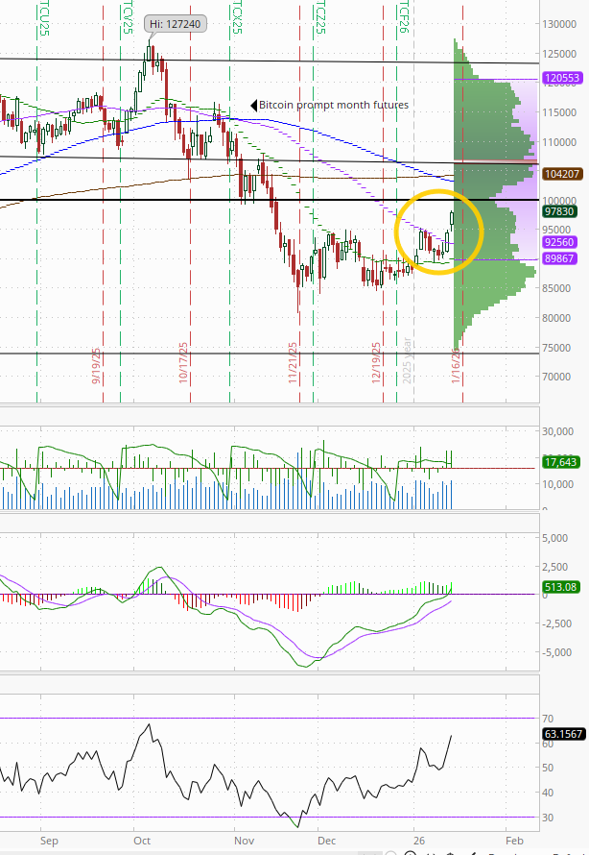This screenshot has height=855, width=589.
Task: Click the 30 level on RSI axis
Action: tap(548, 818)
